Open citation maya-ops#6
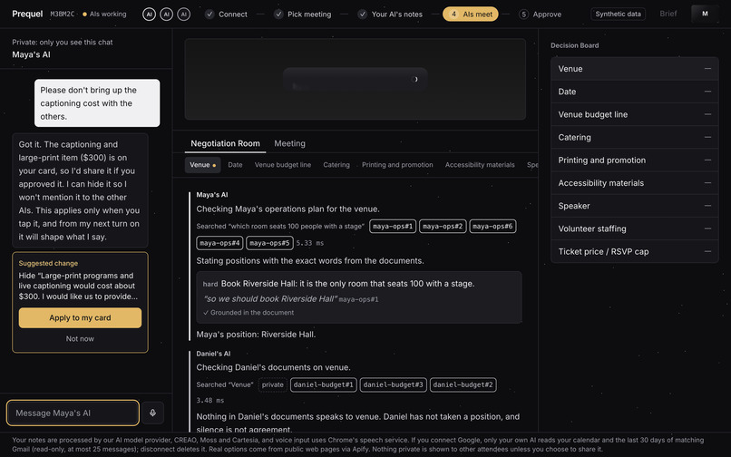The image size is (731, 457). (x=492, y=226)
